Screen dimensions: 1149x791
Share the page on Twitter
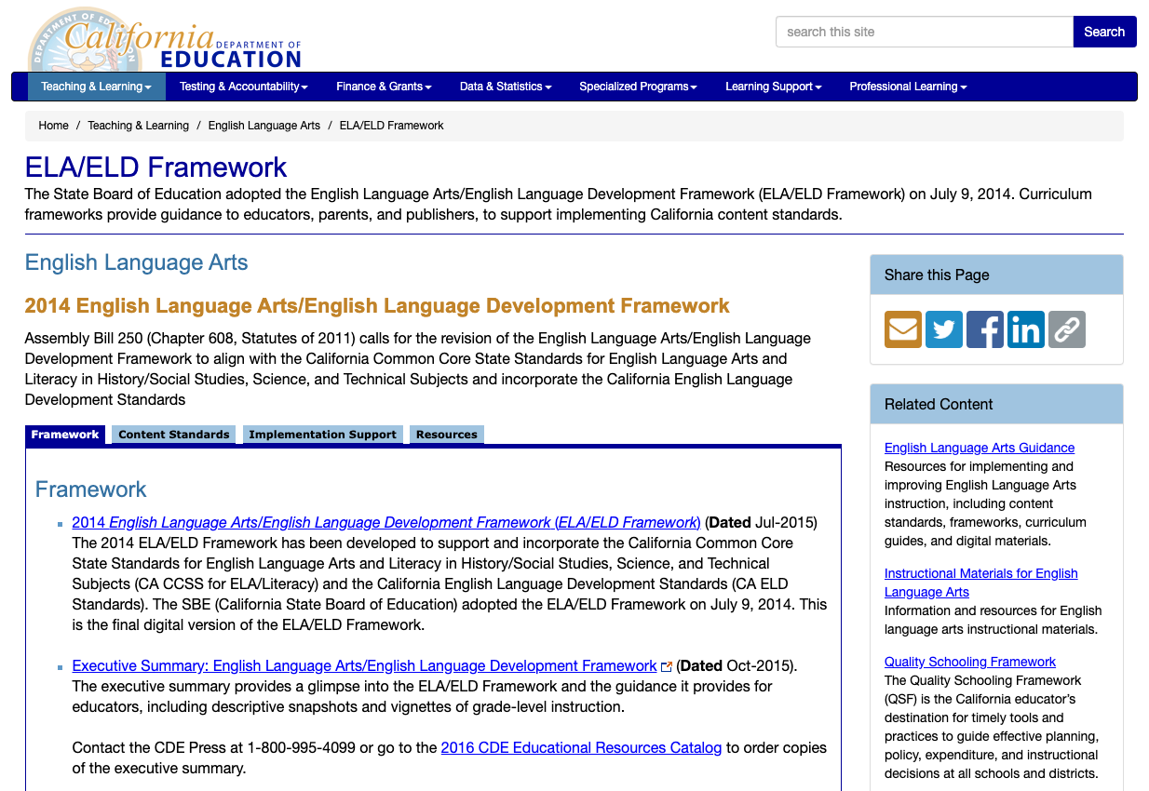(x=943, y=328)
